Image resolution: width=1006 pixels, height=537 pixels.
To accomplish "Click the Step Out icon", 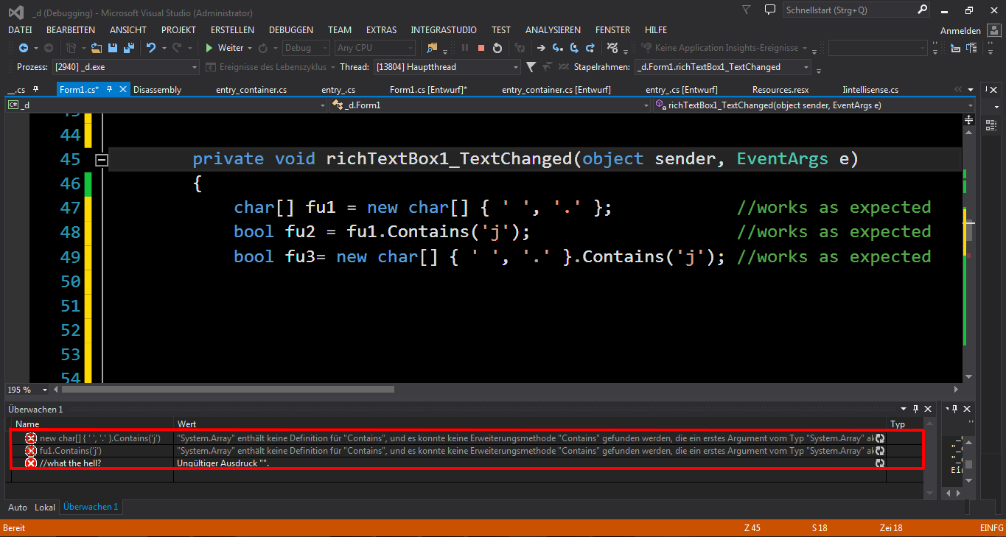I will point(590,48).
